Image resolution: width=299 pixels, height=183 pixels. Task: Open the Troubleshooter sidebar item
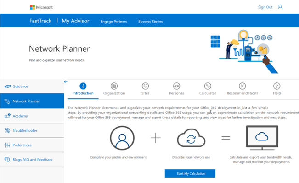point(32,130)
